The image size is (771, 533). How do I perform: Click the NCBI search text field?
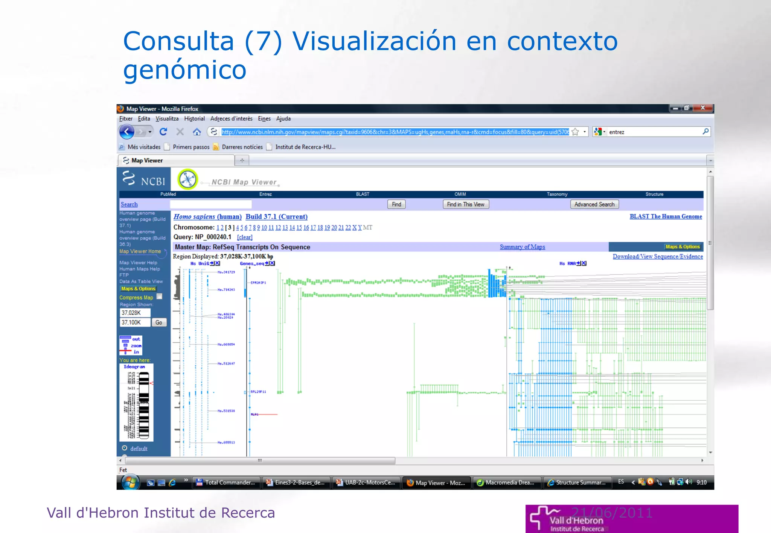(x=211, y=204)
